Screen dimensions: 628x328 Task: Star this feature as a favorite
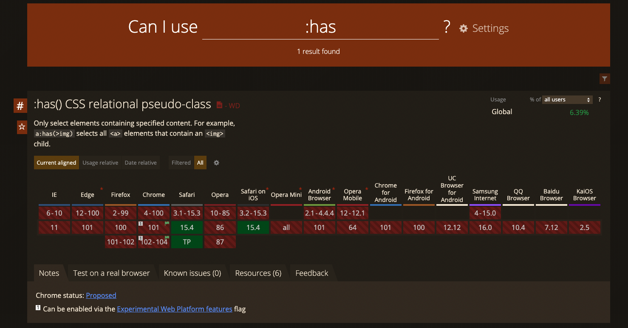point(22,127)
